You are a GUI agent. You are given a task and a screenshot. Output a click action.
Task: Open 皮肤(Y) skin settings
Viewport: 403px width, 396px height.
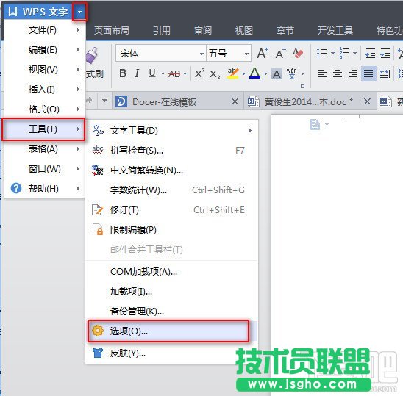click(x=171, y=353)
